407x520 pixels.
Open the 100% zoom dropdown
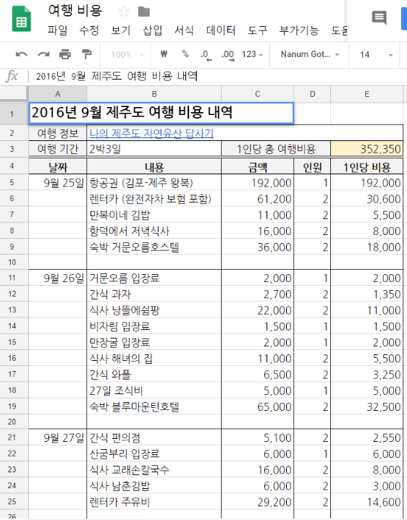(x=127, y=55)
